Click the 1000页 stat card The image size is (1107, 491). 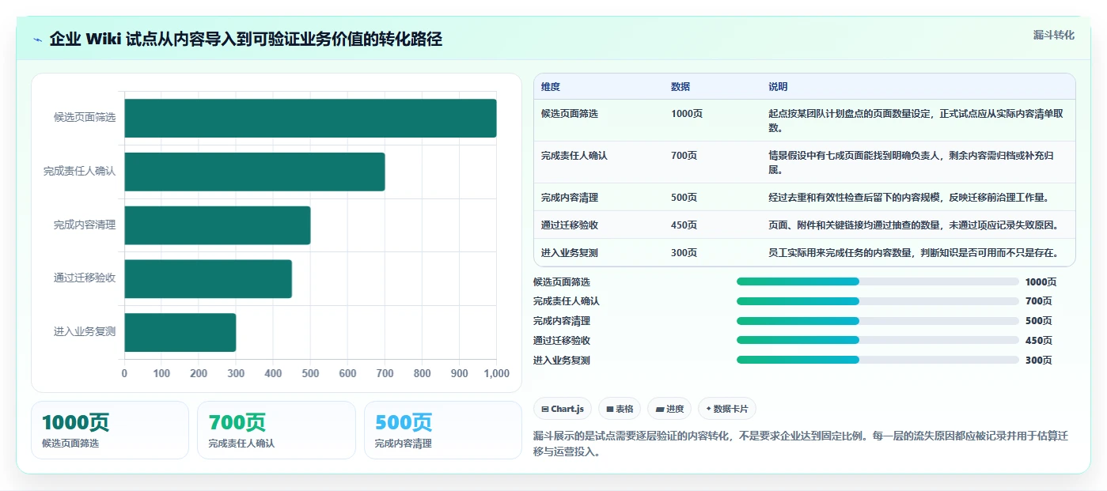(110, 430)
